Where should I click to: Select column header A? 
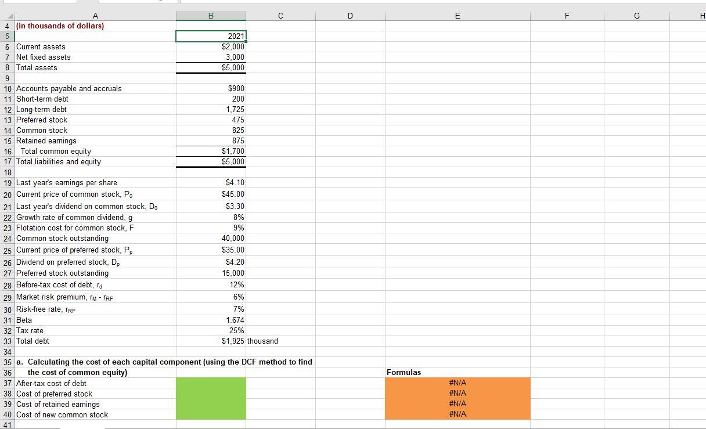pyautogui.click(x=95, y=16)
